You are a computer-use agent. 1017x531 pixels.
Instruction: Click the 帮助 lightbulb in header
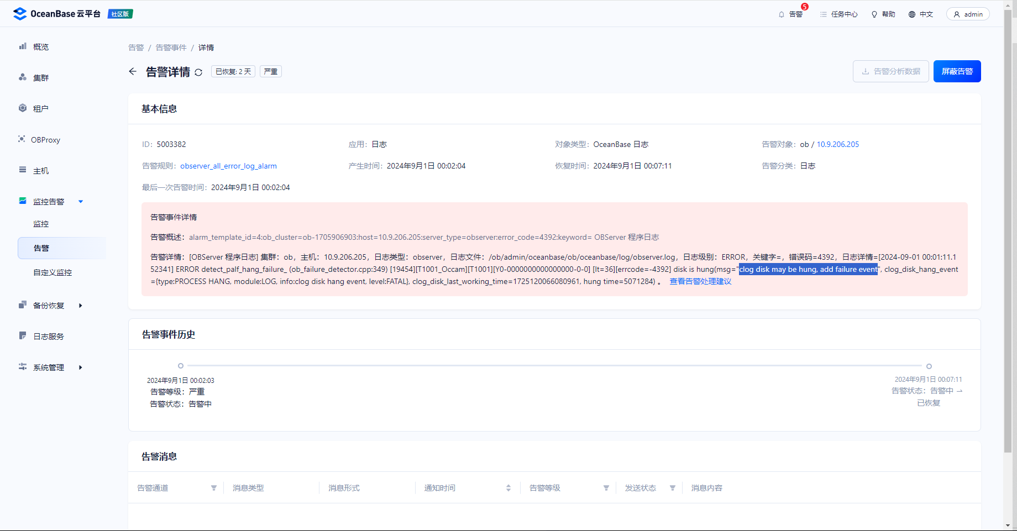point(874,14)
